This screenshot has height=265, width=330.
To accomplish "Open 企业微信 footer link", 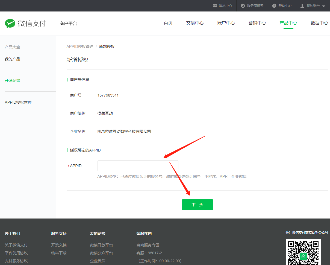I will [98, 261].
